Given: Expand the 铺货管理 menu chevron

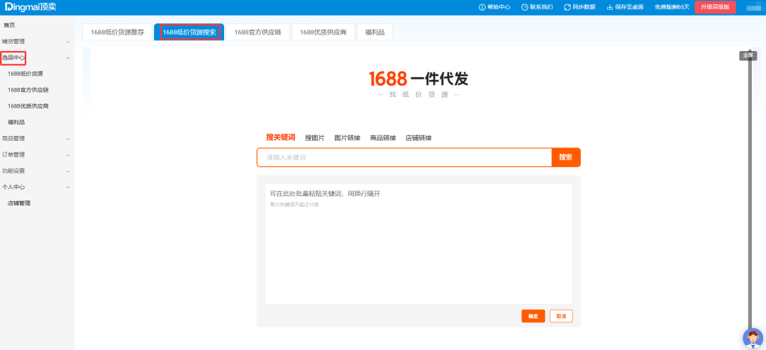Looking at the screenshot, I should [68, 42].
